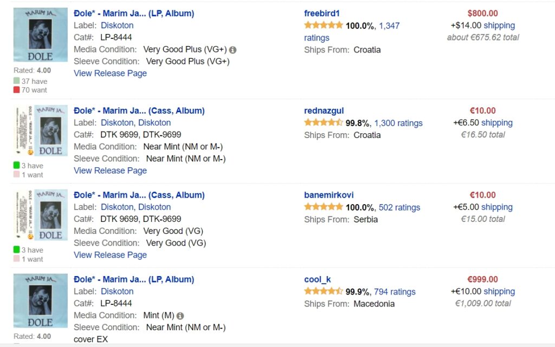Click shipping link under €999.00 price
Image resolution: width=555 pixels, height=347 pixels.
pos(499,292)
